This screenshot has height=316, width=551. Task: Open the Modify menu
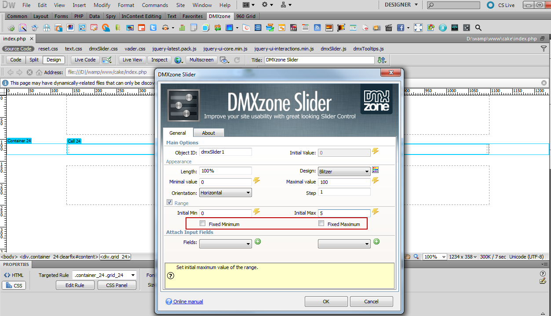102,5
